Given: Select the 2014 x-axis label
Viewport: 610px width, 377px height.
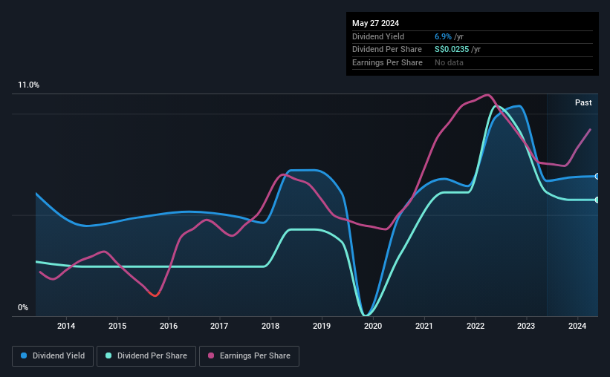Looking at the screenshot, I should coord(66,326).
